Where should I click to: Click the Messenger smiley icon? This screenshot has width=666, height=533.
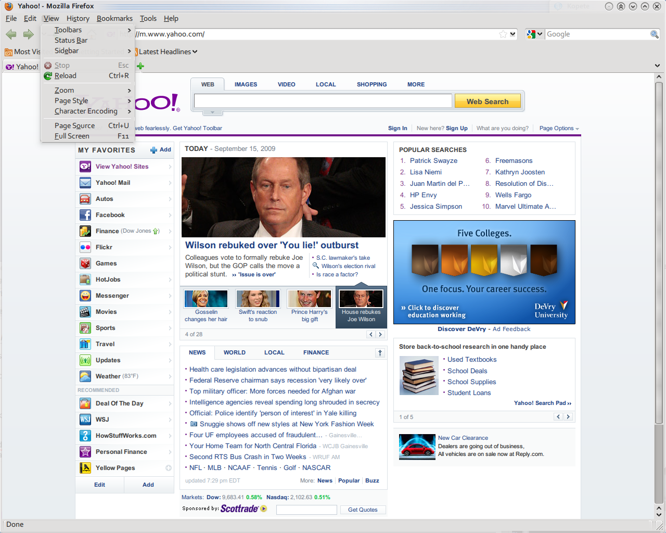coord(85,296)
